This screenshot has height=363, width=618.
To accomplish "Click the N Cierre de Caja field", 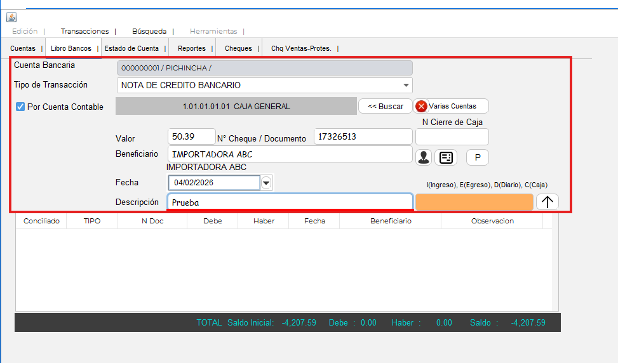I will 452,136.
